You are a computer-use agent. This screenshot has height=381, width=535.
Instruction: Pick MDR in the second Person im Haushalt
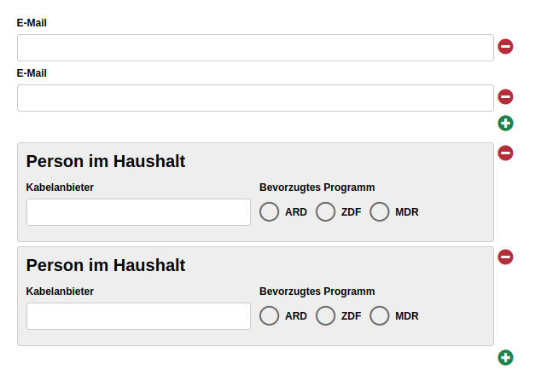[x=380, y=316]
